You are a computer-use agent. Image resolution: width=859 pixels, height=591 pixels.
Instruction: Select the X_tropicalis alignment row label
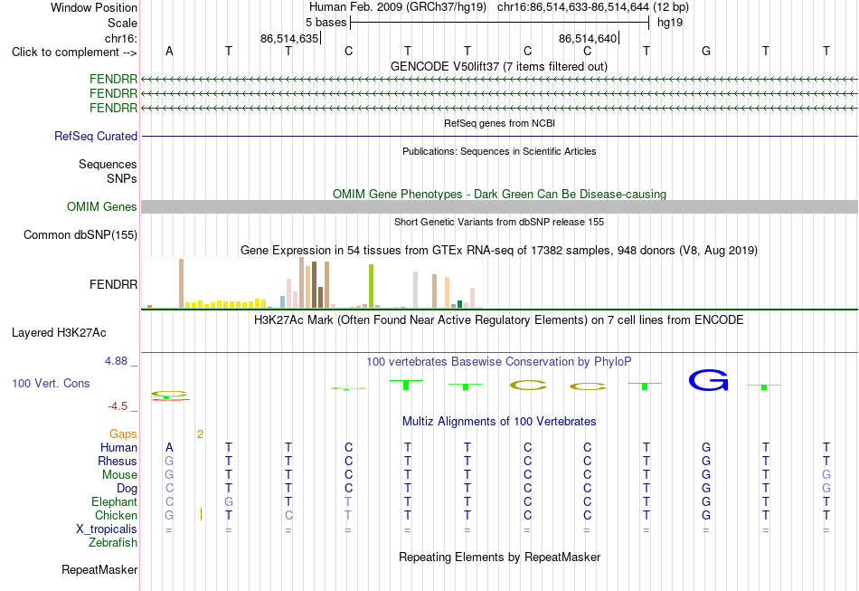(107, 529)
